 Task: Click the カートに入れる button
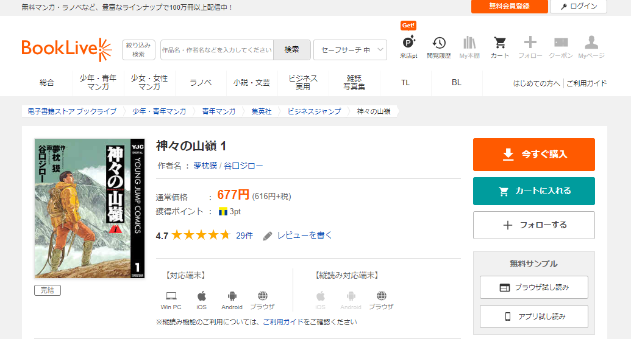(x=533, y=191)
